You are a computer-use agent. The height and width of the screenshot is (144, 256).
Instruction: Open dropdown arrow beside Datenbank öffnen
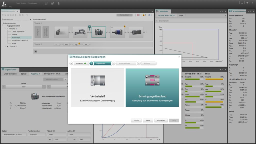(x=65, y=79)
